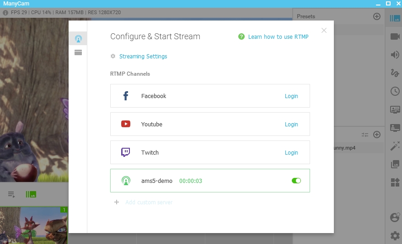Open the Effects magic wand panel
Viewport: 402px width, 244px height.
pyautogui.click(x=395, y=146)
